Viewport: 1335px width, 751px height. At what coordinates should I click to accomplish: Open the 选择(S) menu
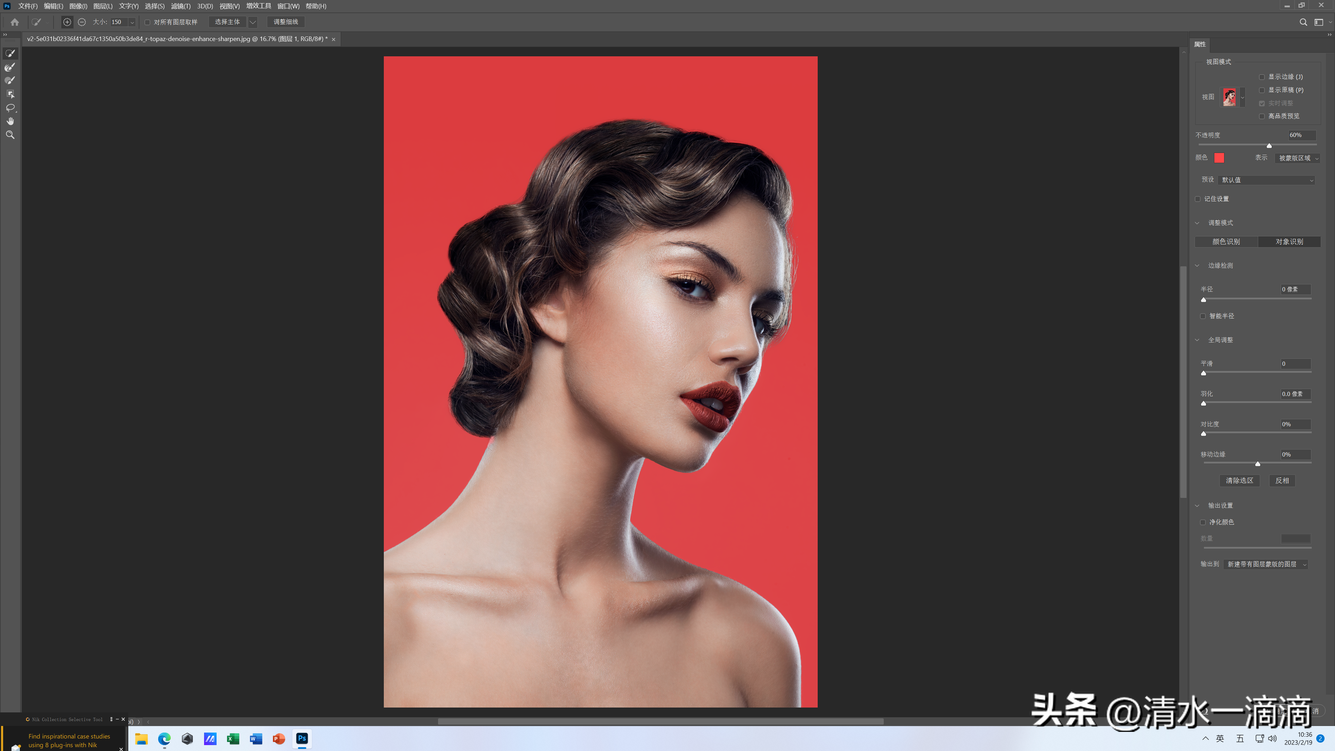154,6
